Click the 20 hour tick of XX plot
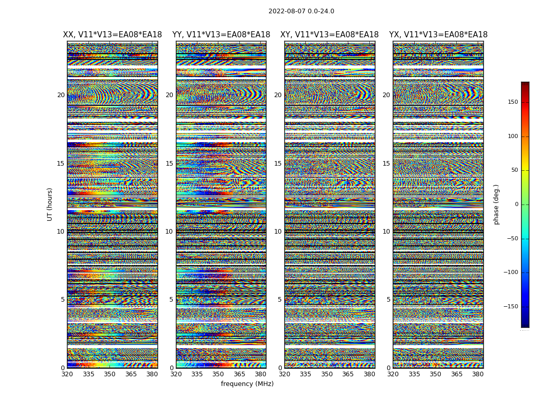The width and height of the screenshot is (537, 409). 61,95
